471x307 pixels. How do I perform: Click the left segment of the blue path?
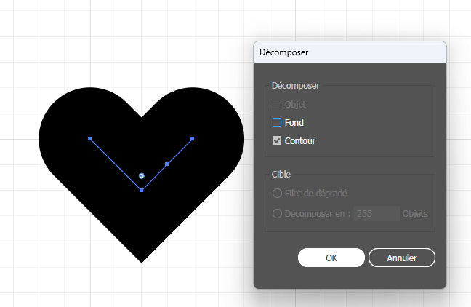(x=115, y=164)
